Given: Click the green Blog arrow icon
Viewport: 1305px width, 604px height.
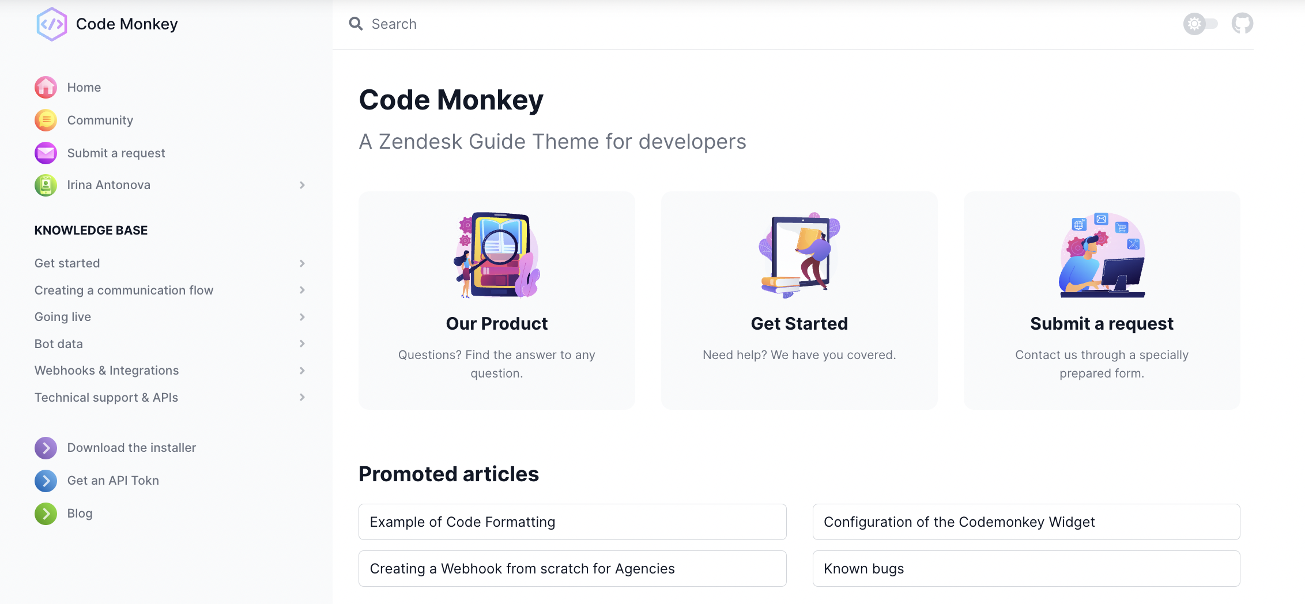Looking at the screenshot, I should pos(46,514).
